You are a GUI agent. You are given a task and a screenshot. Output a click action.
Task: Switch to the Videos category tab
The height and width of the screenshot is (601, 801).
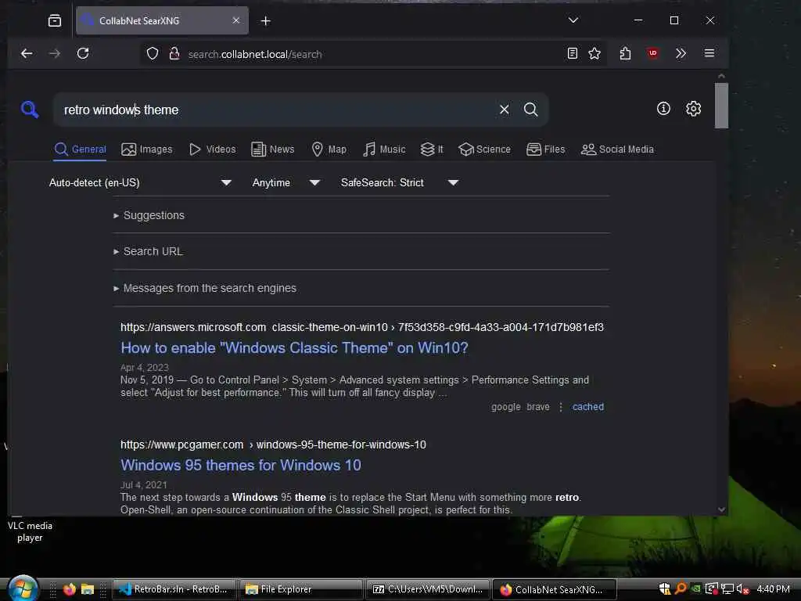[x=213, y=149]
